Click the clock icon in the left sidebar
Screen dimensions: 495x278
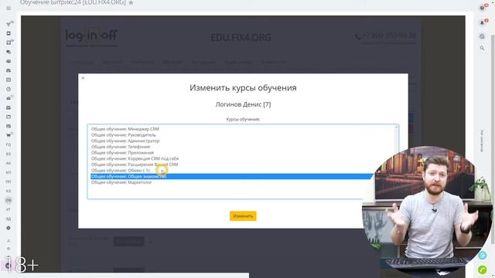click(x=9, y=90)
